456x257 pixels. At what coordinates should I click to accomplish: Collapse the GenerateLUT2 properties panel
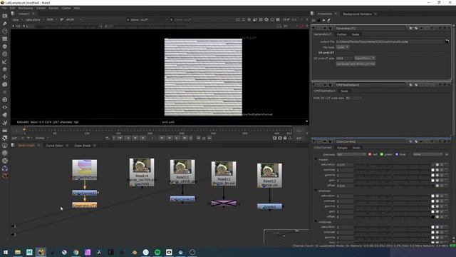[314, 29]
